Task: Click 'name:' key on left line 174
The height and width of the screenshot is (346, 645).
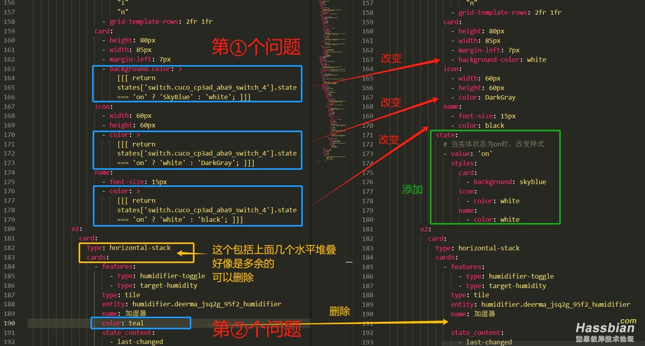Action: coord(104,172)
